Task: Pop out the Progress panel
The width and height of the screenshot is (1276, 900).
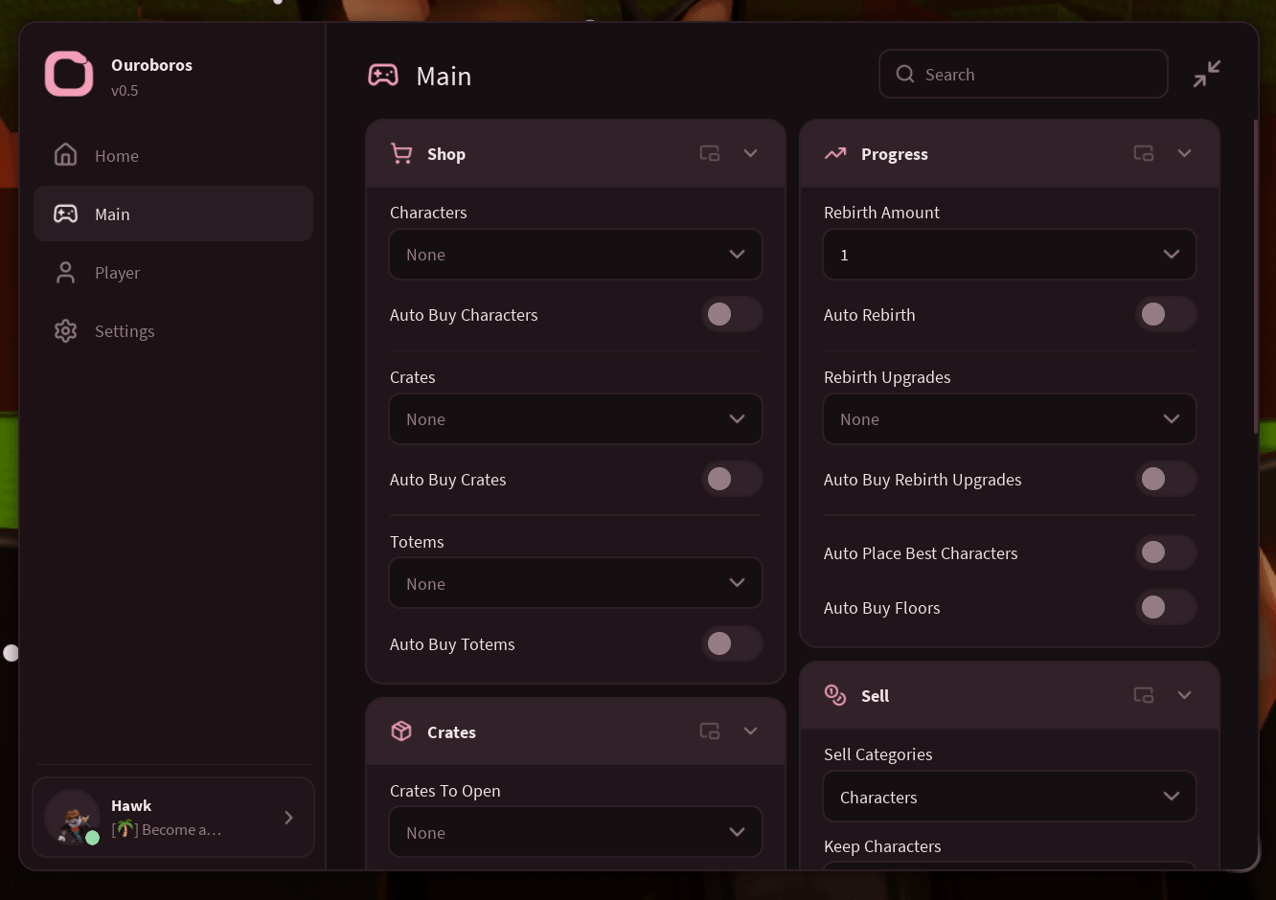Action: 1143,153
